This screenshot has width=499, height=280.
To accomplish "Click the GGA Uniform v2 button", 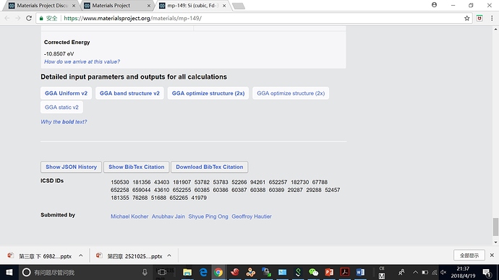I will (66, 93).
